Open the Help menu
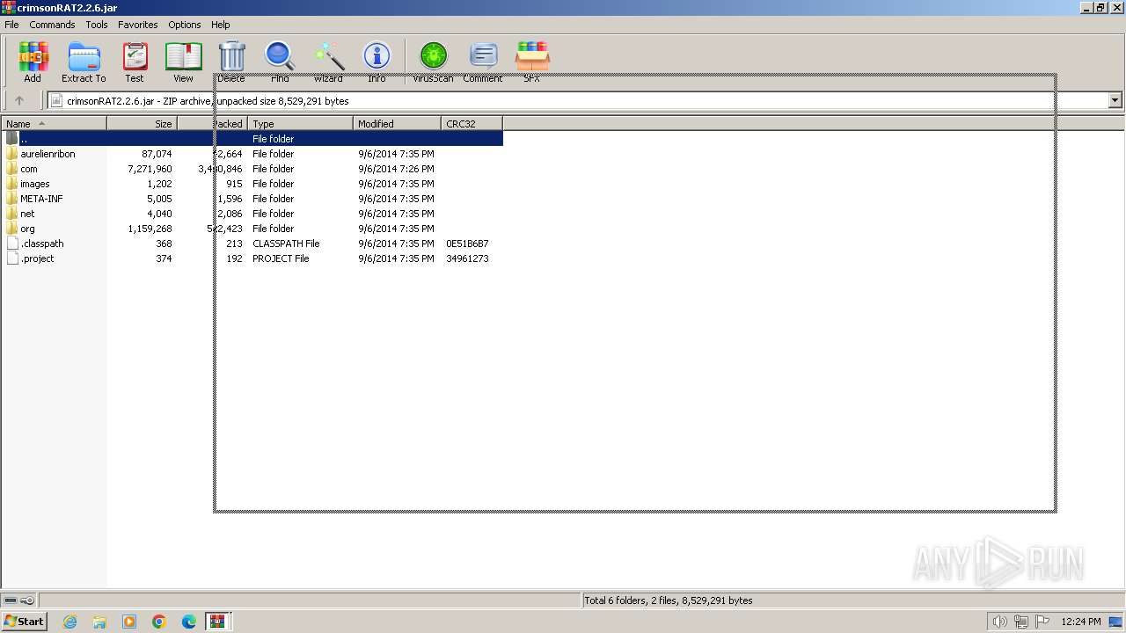This screenshot has height=633, width=1126. (221, 25)
